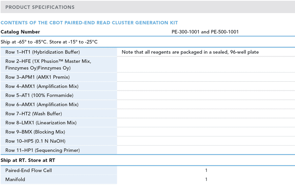Select Row 4–AMX1 Amplification Mix entry
Viewport: 295px width, 185px height.
pyautogui.click(x=59, y=86)
